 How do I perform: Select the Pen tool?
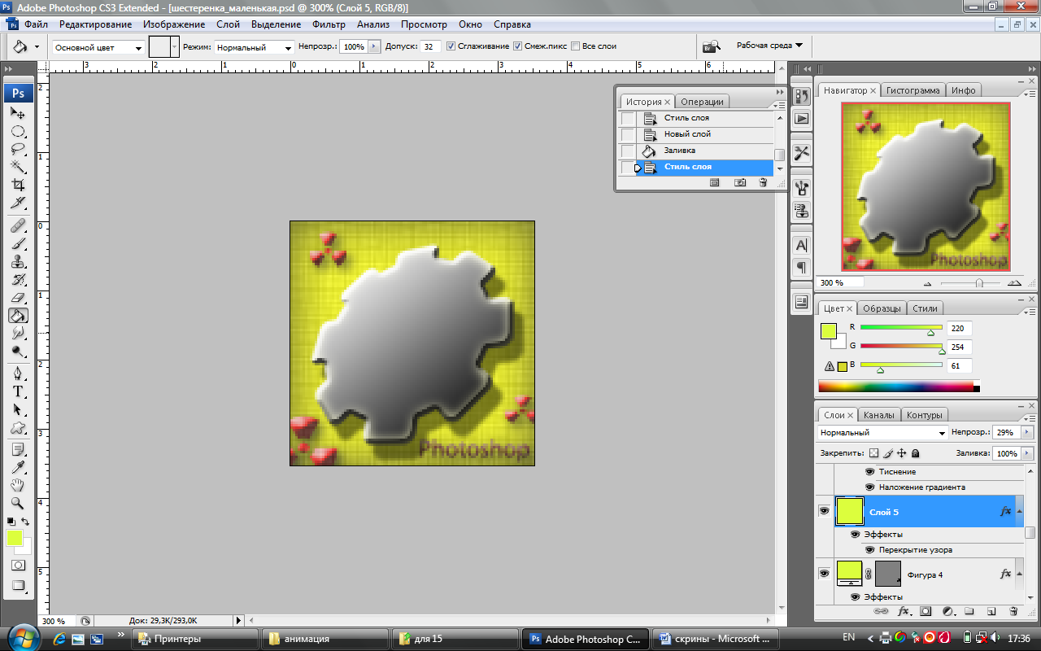[x=18, y=374]
